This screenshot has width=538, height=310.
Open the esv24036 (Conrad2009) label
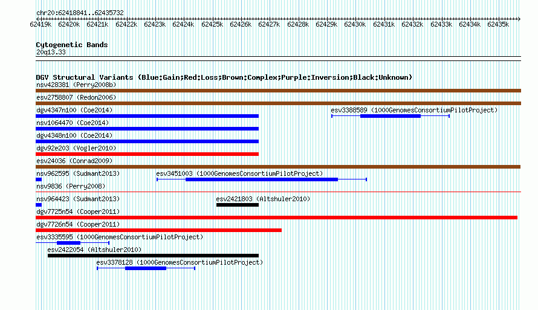click(74, 161)
